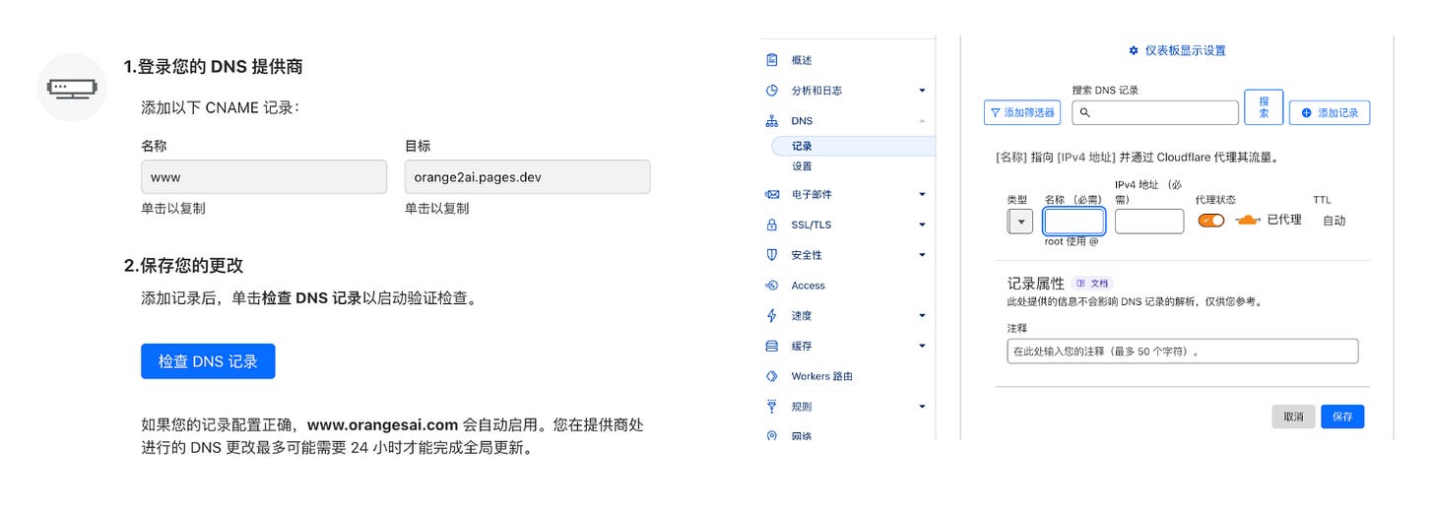The height and width of the screenshot is (516, 1434).
Task: Click the 自动 TTL value
Action: tap(1334, 221)
